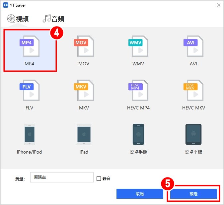Open the 質量 quality combo box
Image resolution: width=224 pixels, height=205 pixels.
pyautogui.click(x=62, y=177)
